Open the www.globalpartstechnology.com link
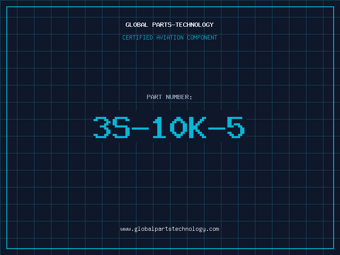The height and width of the screenshot is (255, 340). [170, 229]
